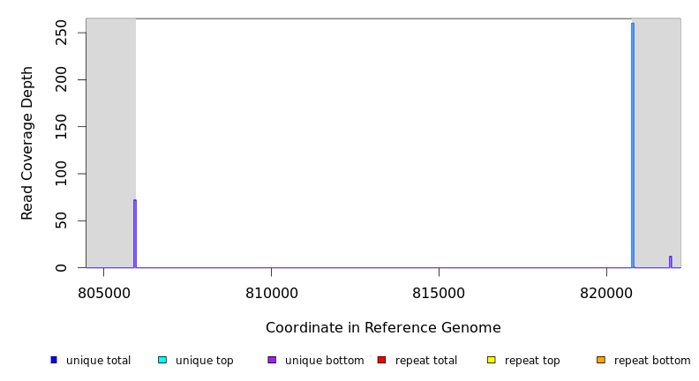Click the blue 'unique total' legend swatch
Image resolution: width=699 pixels, height=381 pixels.
[x=54, y=360]
